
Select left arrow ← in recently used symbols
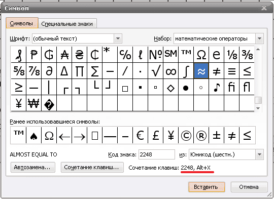pyautogui.click(x=64, y=135)
